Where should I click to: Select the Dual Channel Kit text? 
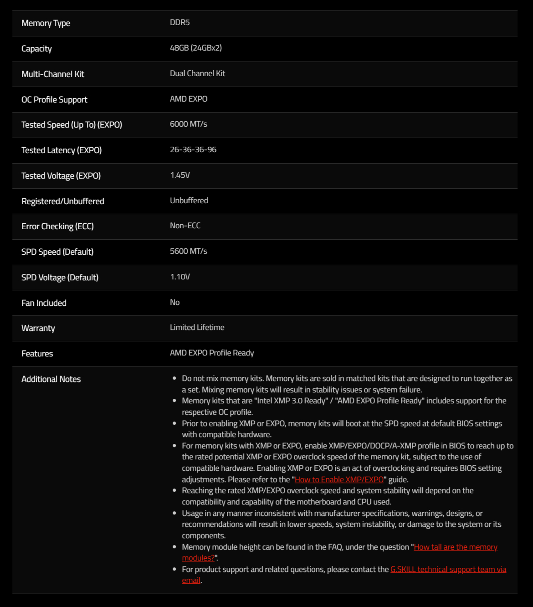pos(197,73)
